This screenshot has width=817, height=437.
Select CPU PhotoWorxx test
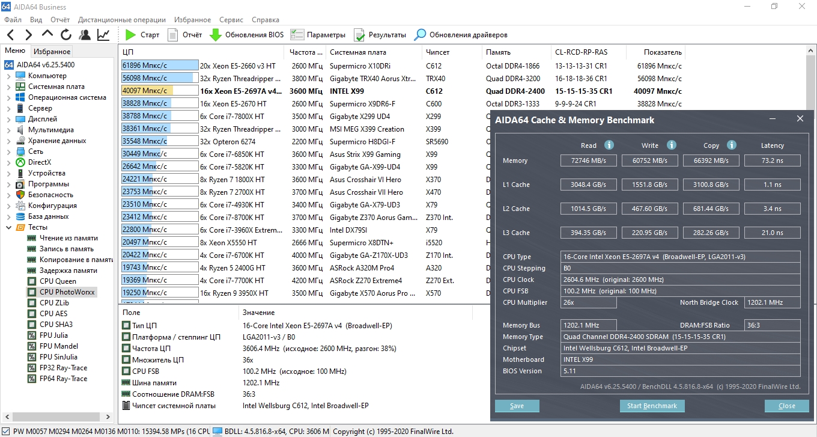(67, 292)
